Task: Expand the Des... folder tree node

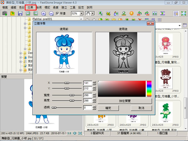Action: (20, 53)
